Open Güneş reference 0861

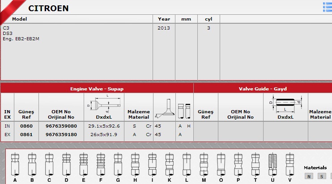[26, 134]
